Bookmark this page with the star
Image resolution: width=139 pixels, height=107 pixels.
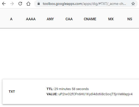click(x=133, y=4)
